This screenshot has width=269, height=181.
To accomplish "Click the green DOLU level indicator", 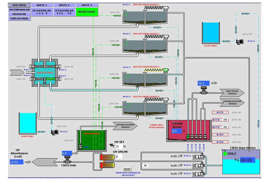I will [x=225, y=154].
